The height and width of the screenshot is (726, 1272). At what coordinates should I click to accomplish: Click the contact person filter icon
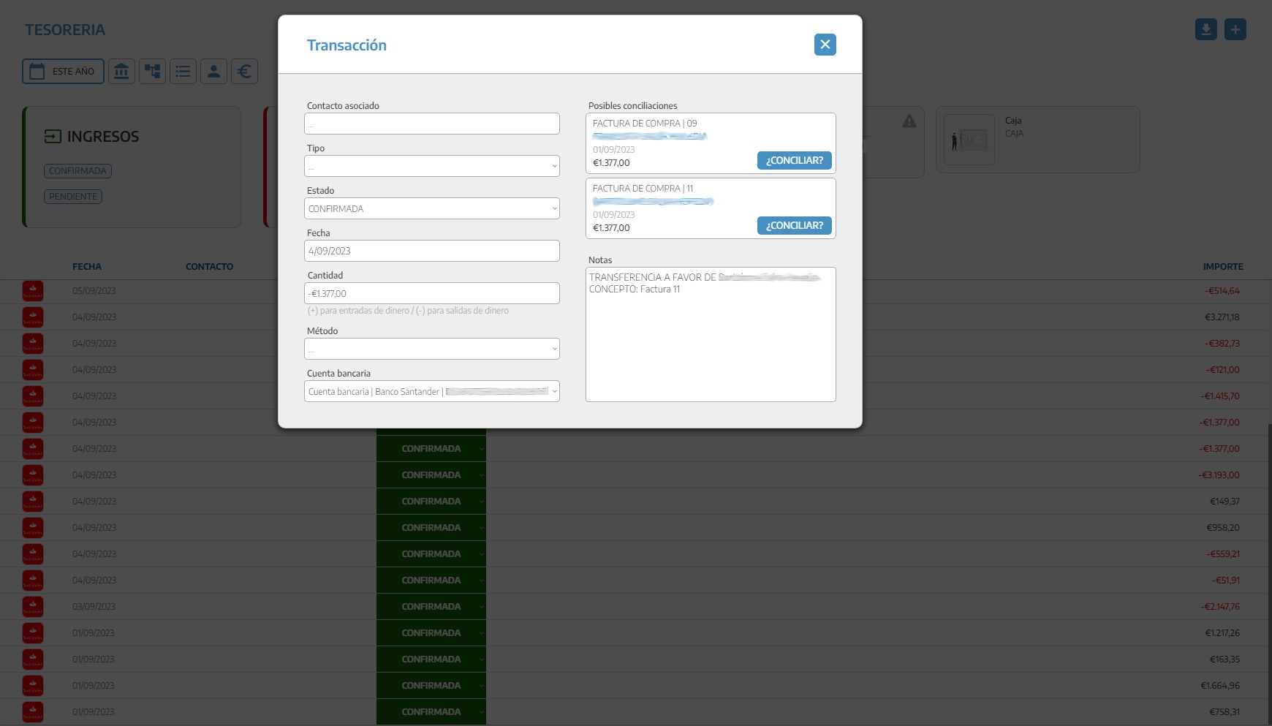(x=213, y=72)
